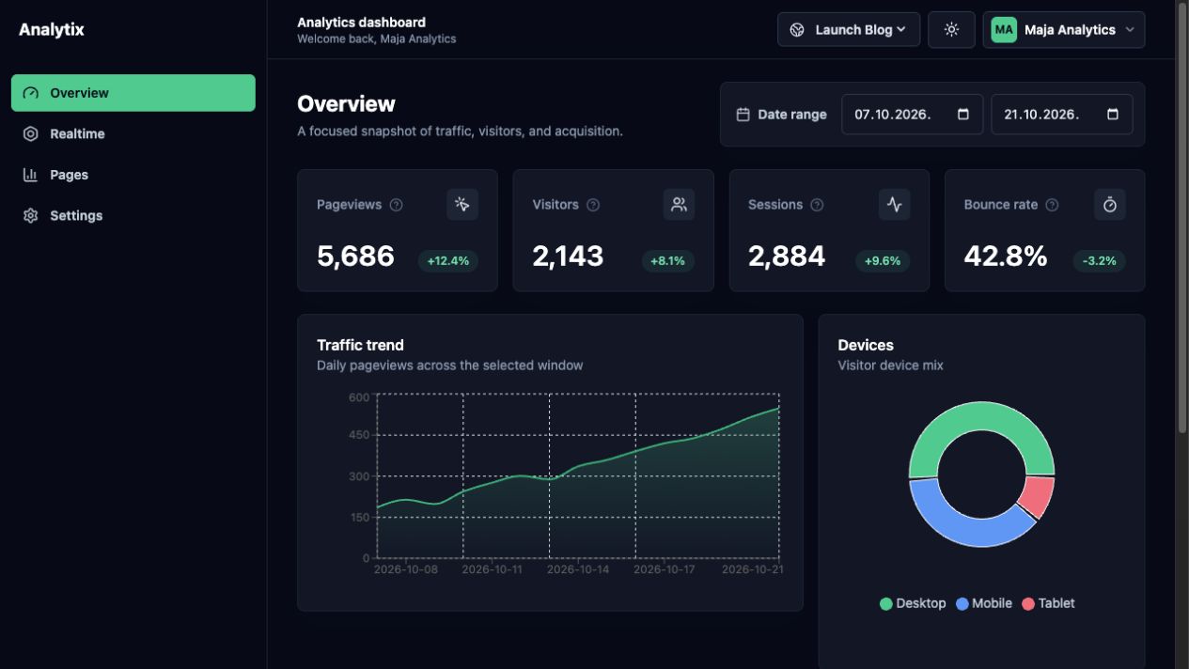Image resolution: width=1189 pixels, height=669 pixels.
Task: Click the Traffic trend chart title
Action: coord(360,345)
